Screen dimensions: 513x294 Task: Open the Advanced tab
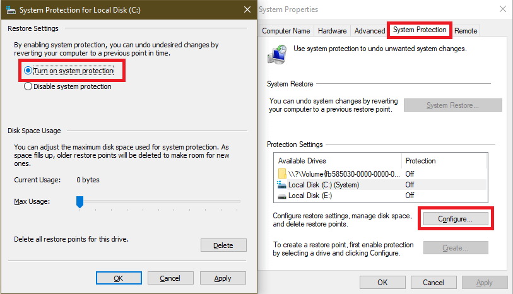tap(369, 31)
